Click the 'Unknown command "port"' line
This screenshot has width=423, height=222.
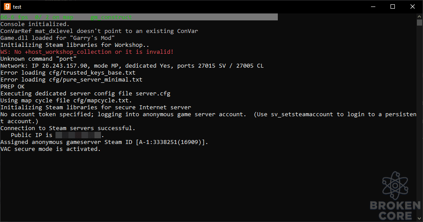pos(38,59)
